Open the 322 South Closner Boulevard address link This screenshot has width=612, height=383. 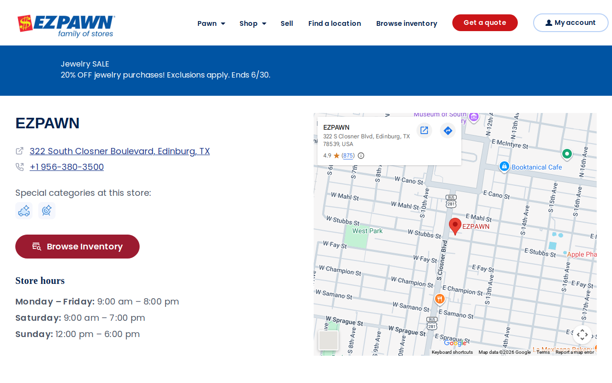[120, 151]
